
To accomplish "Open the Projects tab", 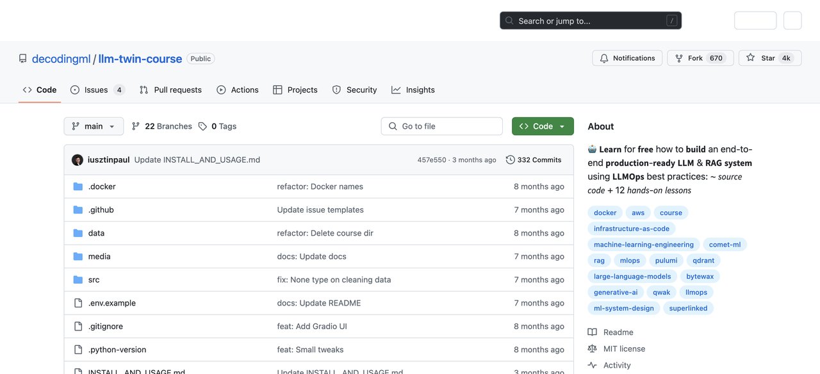I will 295,90.
